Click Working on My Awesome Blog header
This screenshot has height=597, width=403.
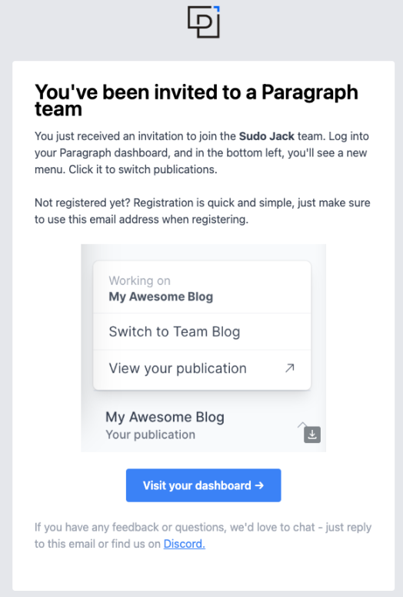point(201,288)
